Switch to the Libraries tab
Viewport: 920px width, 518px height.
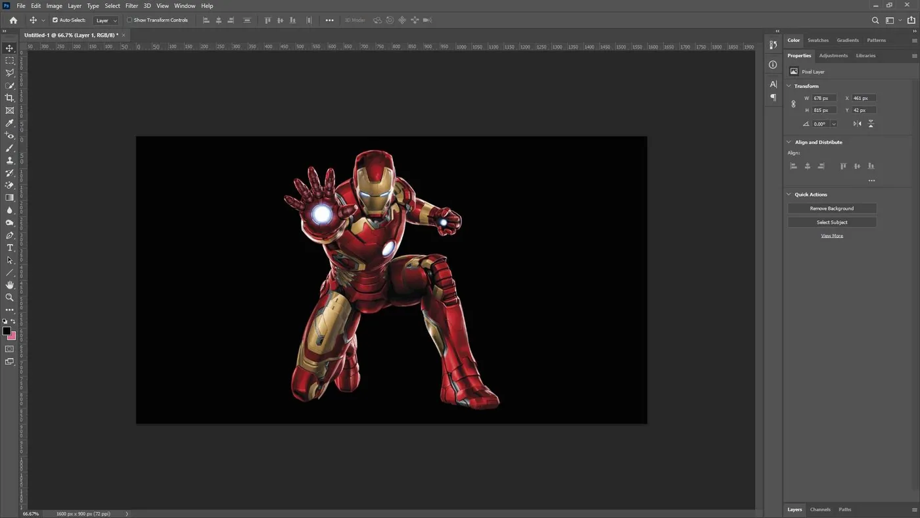[x=865, y=56]
